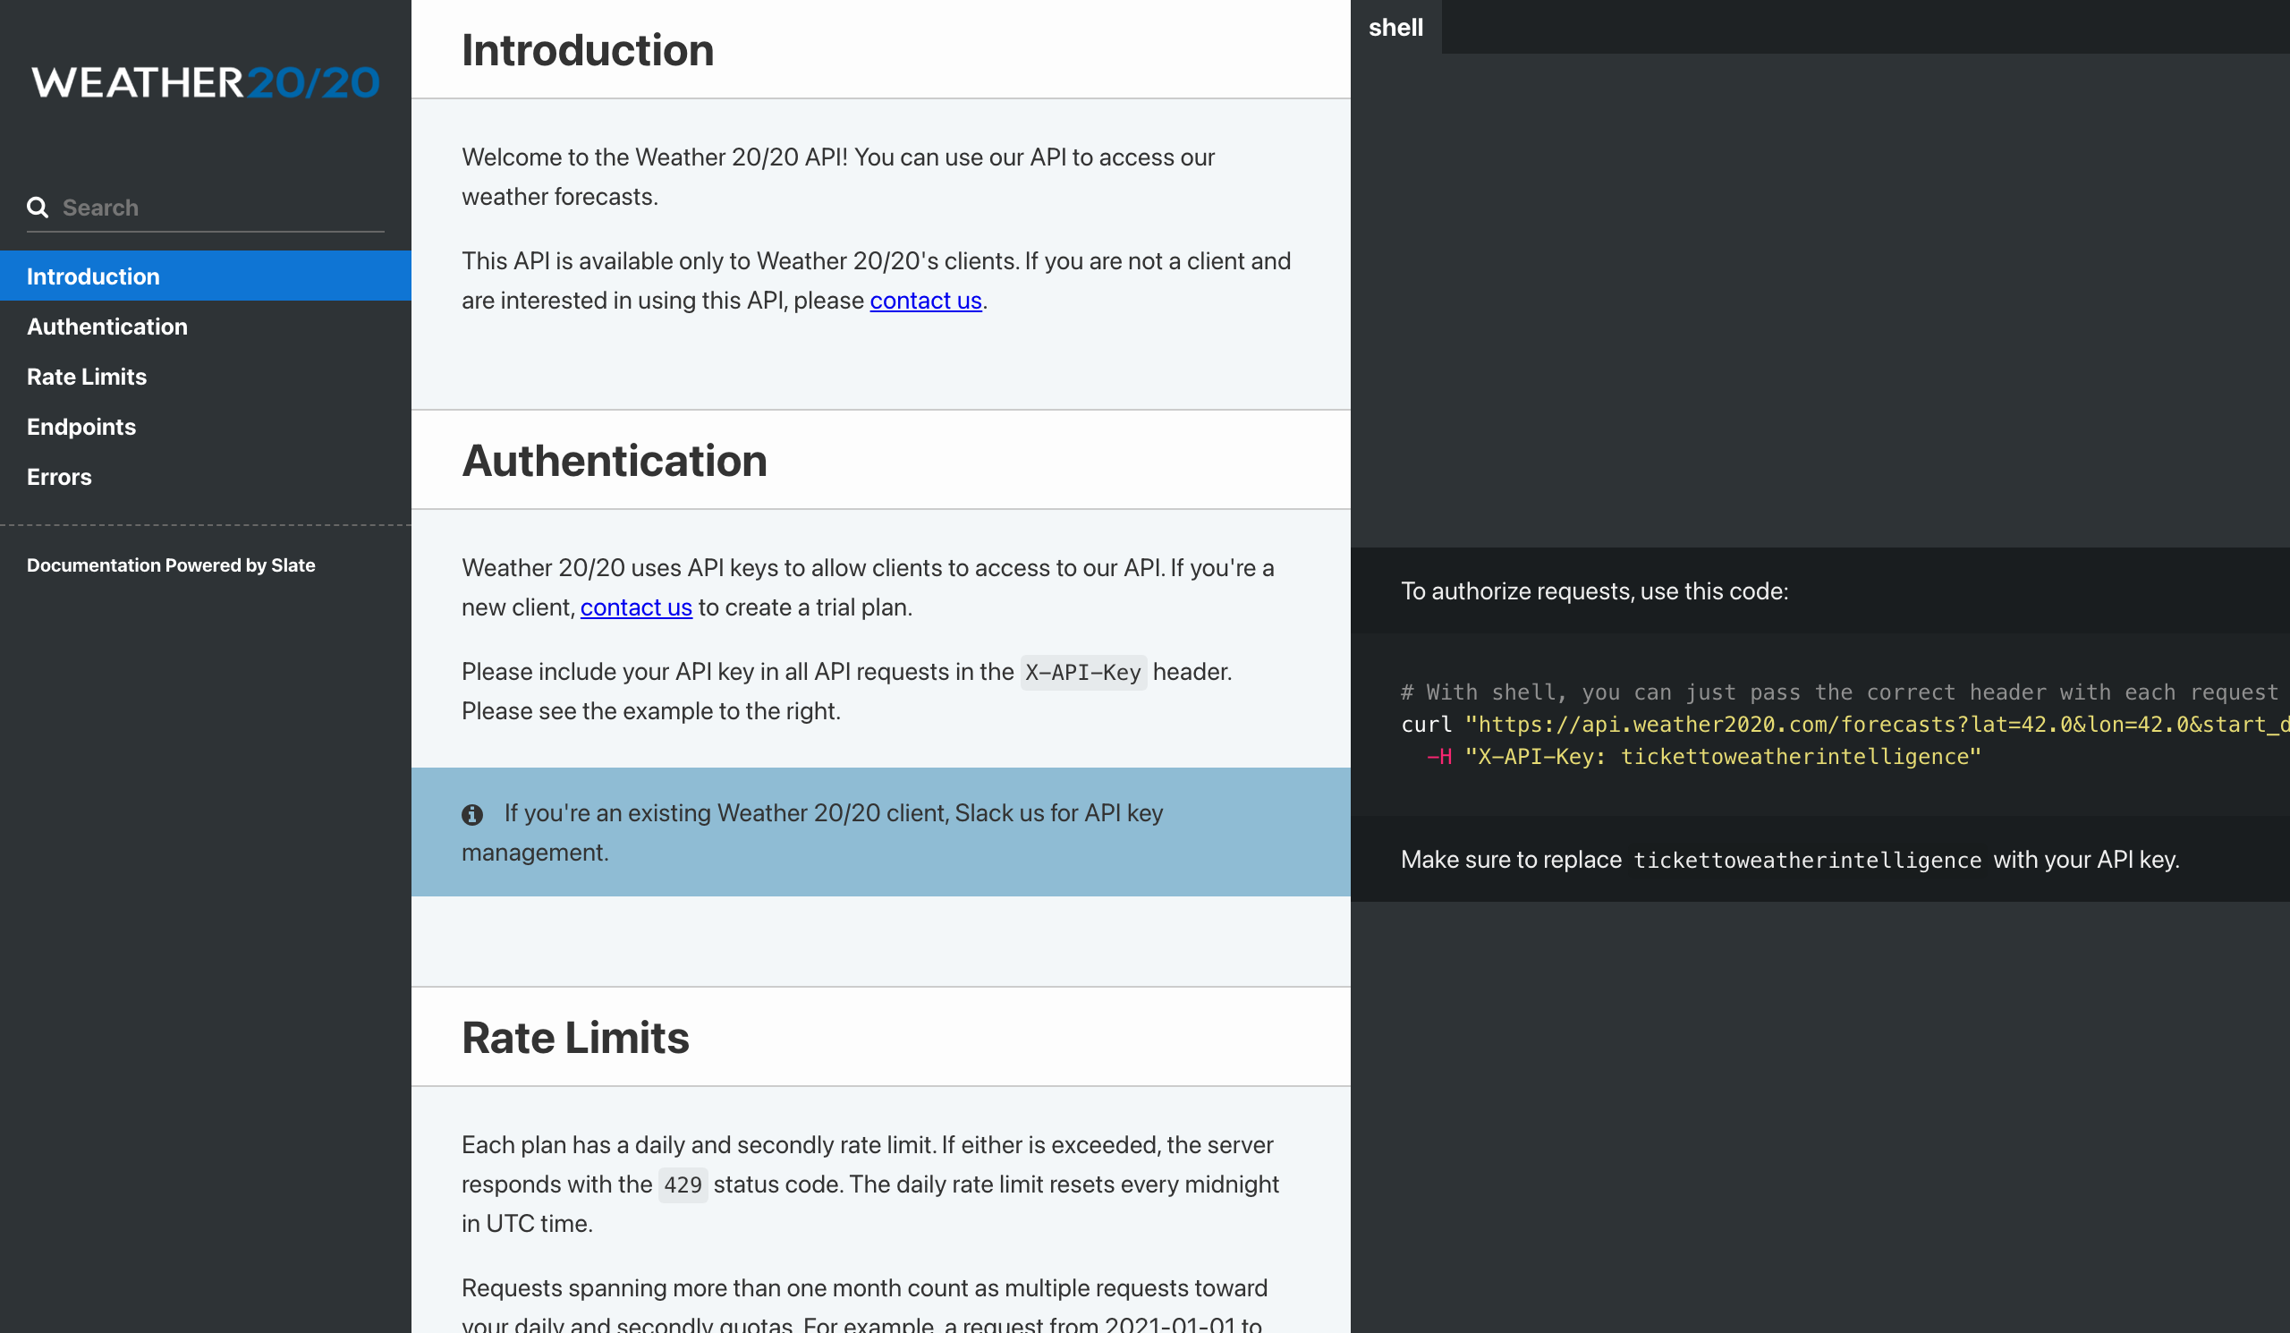Click the Weather 20/20 logo
This screenshot has height=1333, width=2290.
pos(206,81)
